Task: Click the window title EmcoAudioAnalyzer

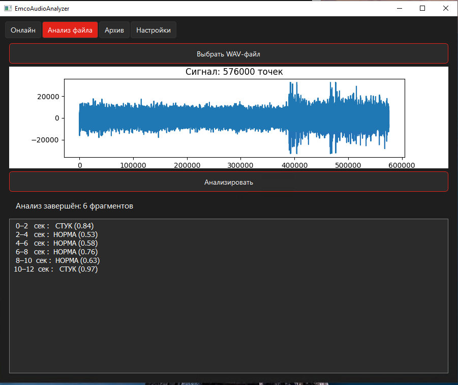Action: pyautogui.click(x=42, y=9)
